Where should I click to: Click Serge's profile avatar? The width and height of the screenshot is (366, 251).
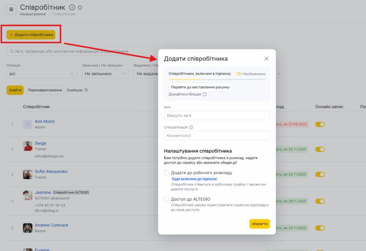click(x=28, y=146)
